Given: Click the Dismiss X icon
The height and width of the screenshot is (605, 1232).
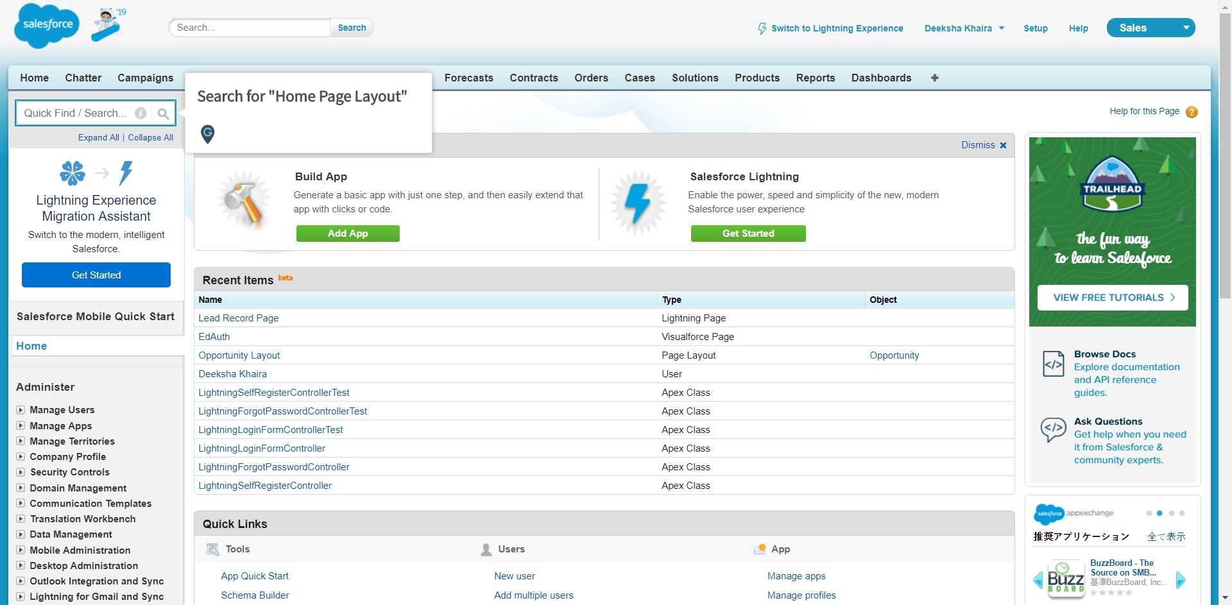Looking at the screenshot, I should (1003, 146).
